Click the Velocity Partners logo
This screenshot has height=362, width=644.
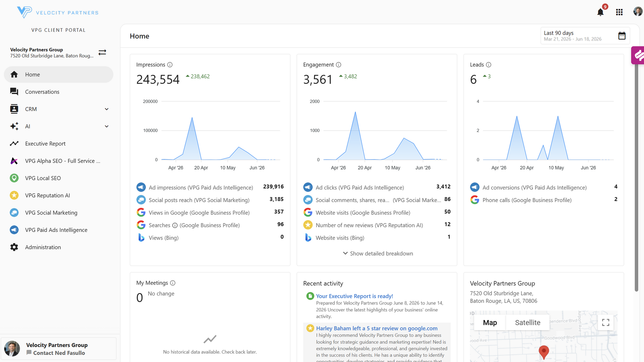pyautogui.click(x=58, y=12)
